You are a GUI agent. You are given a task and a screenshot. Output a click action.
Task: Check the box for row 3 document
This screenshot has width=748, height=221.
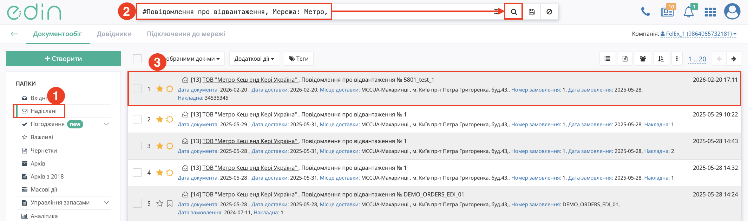[137, 146]
